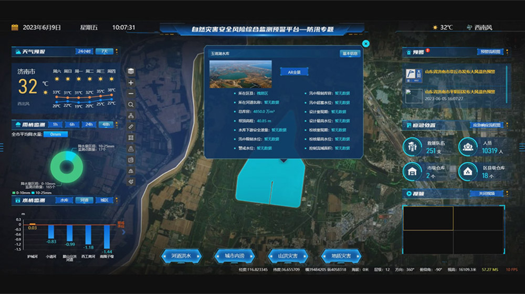Click the 市级仓库 warehouse icon
525x294 pixels.
tap(412, 171)
